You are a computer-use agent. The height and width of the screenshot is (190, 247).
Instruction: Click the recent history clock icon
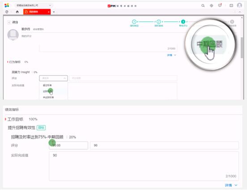[7, 12]
